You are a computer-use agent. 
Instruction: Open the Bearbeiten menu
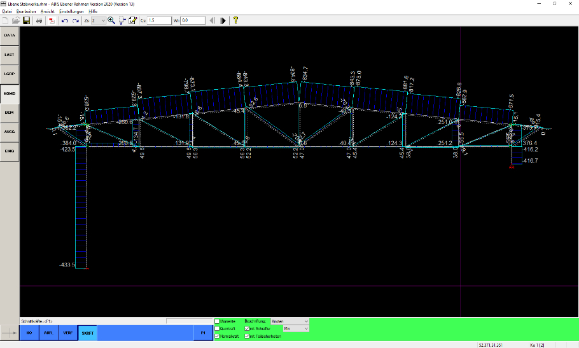point(26,11)
